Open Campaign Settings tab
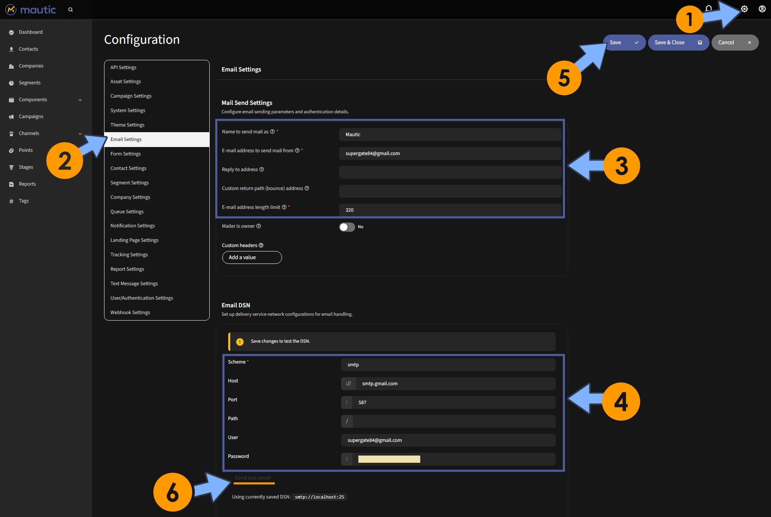The height and width of the screenshot is (517, 771). pyautogui.click(x=157, y=96)
